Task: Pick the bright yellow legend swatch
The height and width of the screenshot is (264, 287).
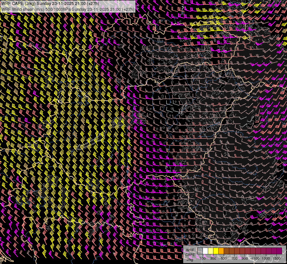Action: pos(216,251)
